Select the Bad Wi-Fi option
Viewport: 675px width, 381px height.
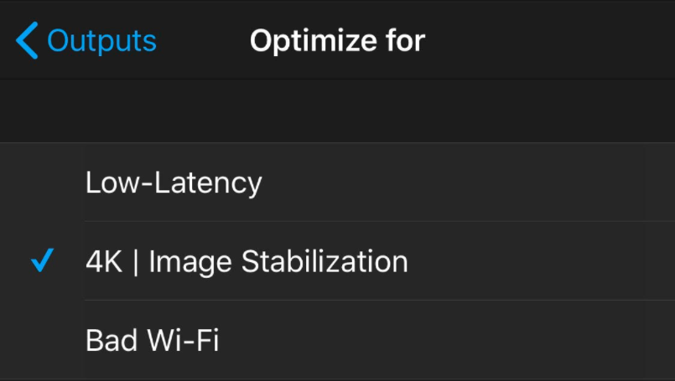click(152, 340)
